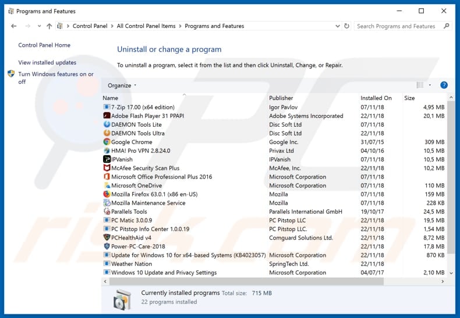460x318 pixels.
Task: Click the Microsoft Office Professional Plus icon
Action: point(107,177)
